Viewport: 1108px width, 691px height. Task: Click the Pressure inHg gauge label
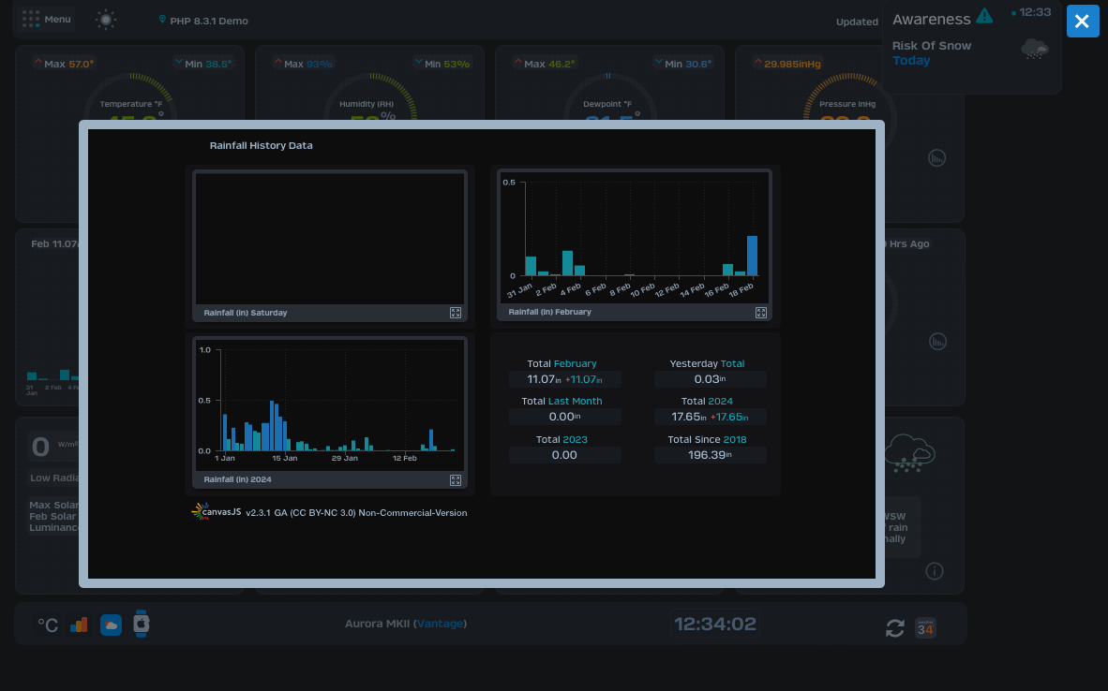pos(847,104)
